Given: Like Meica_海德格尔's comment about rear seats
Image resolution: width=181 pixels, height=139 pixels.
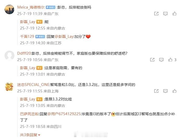Looking at the screenshot, I should coord(174,13).
